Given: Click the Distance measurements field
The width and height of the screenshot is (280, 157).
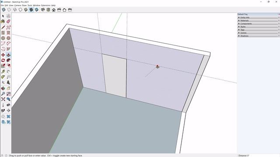Looking at the screenshot, I should (x=259, y=155).
